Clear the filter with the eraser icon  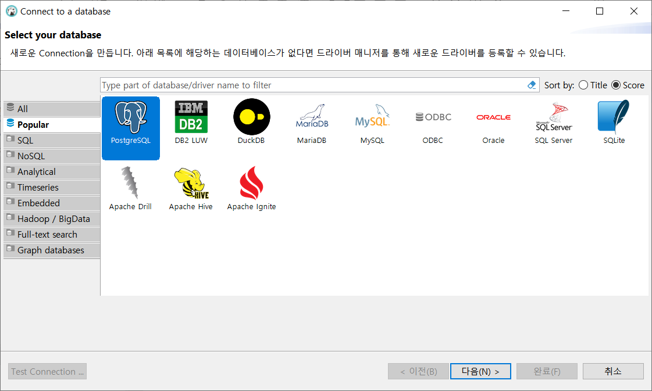tap(532, 85)
